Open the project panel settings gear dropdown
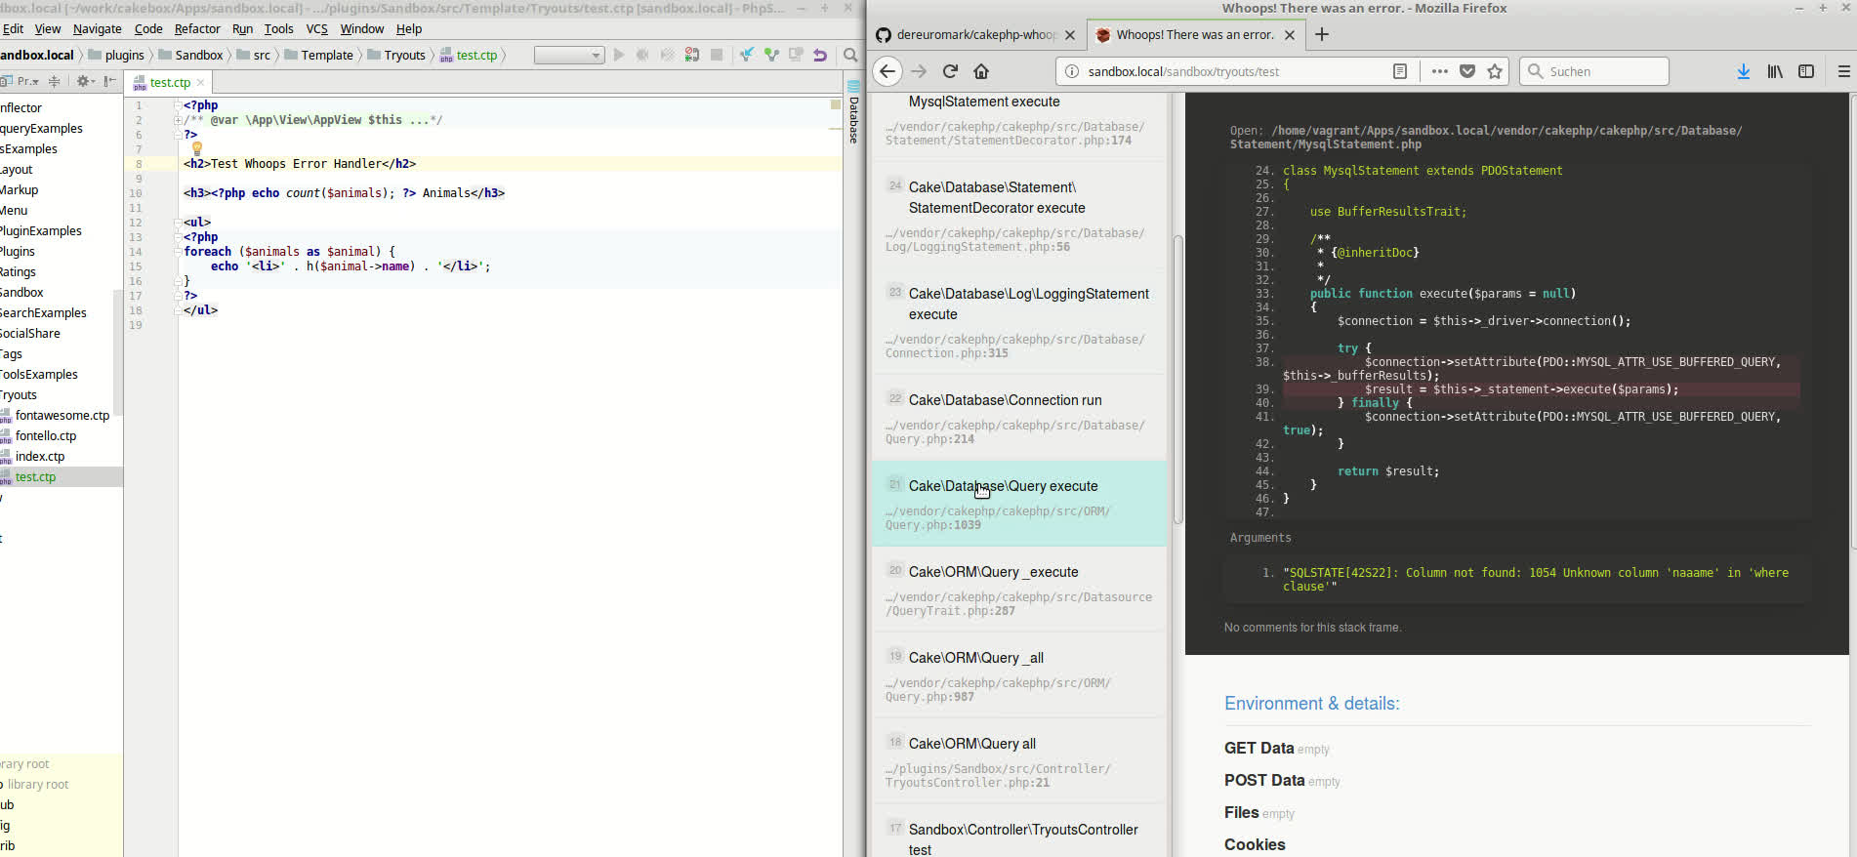This screenshot has height=857, width=1857. [x=85, y=81]
